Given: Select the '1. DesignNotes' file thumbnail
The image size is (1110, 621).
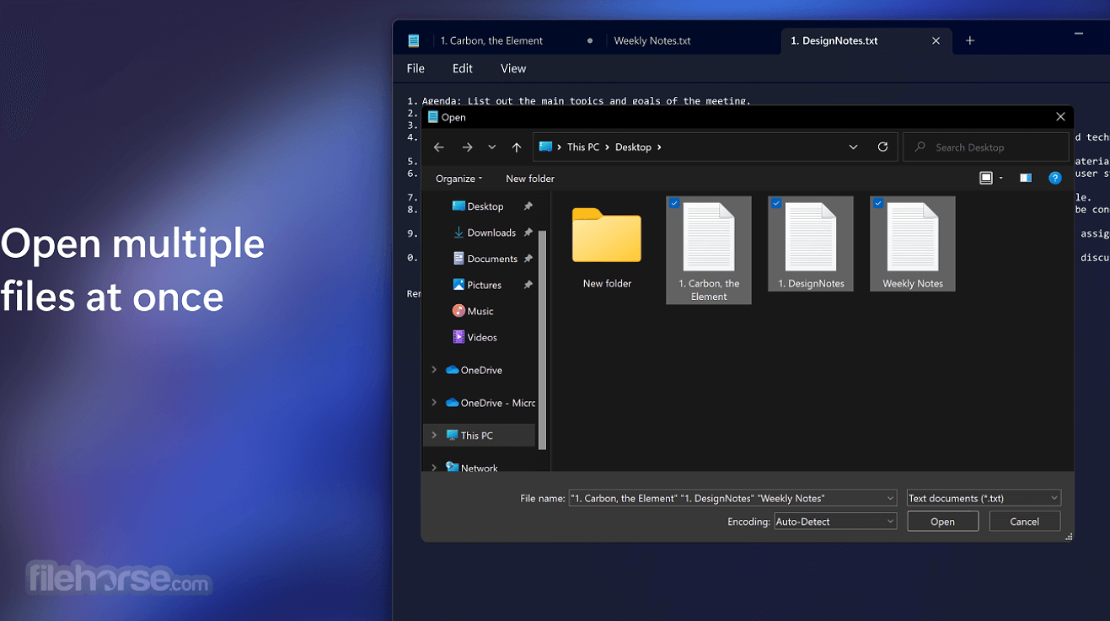Looking at the screenshot, I should coord(811,244).
